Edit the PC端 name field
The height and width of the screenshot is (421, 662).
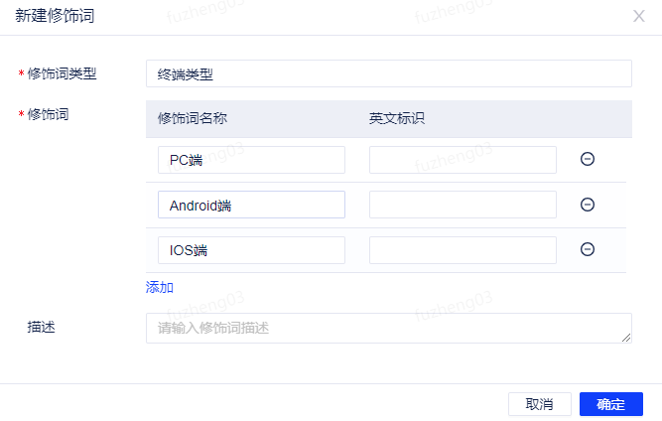tap(251, 160)
